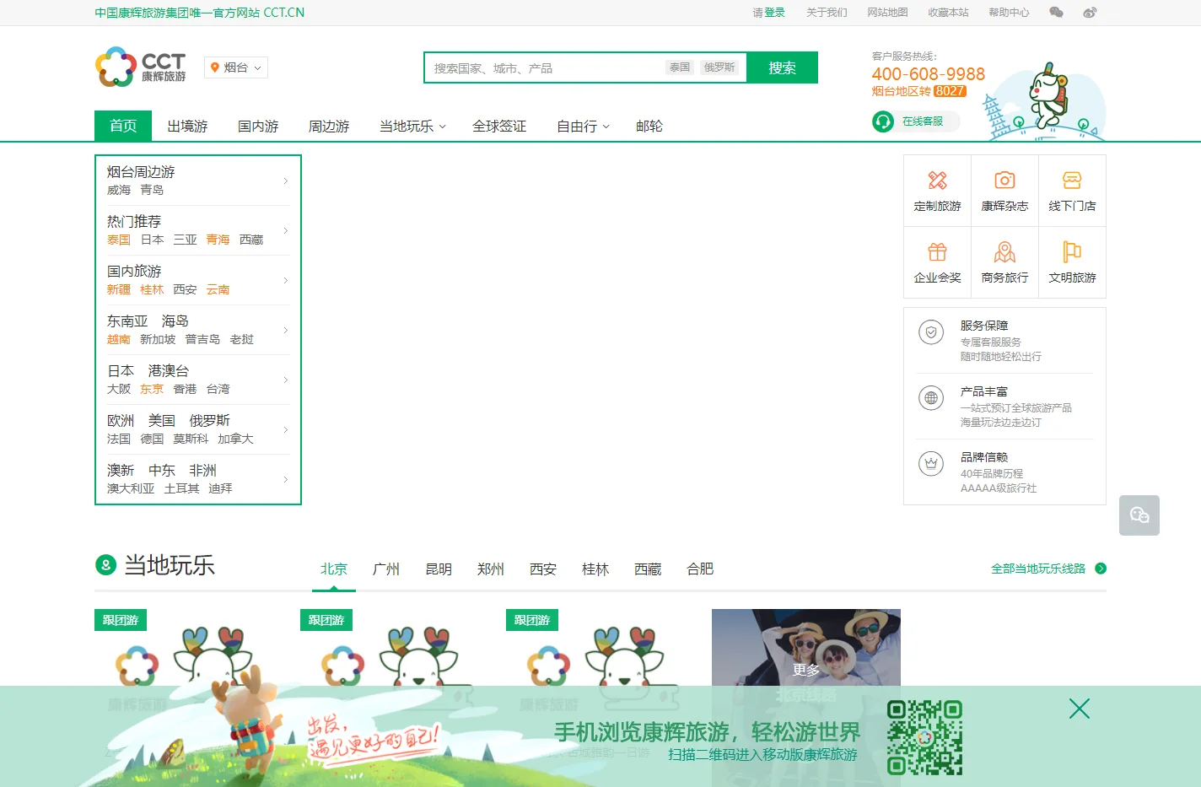Click the 越南 link in sidebar

point(119,340)
